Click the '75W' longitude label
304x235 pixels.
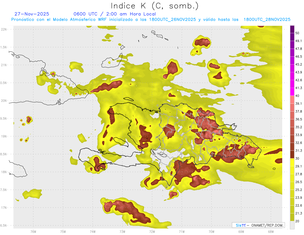pos(63,231)
